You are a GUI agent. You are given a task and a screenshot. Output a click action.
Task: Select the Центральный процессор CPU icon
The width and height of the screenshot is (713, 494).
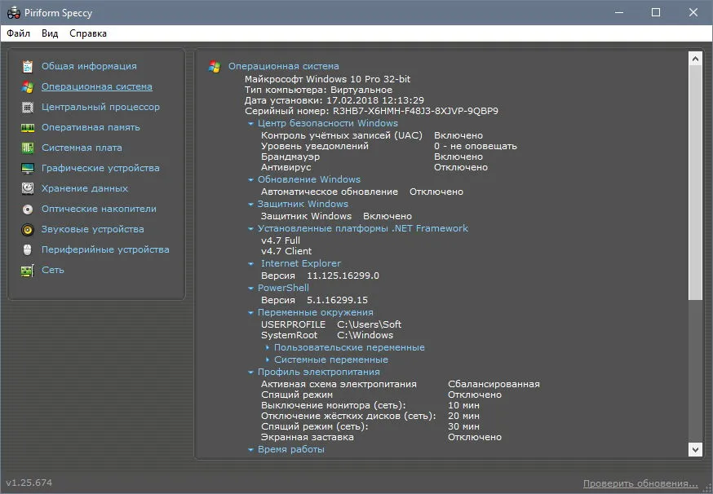28,108
